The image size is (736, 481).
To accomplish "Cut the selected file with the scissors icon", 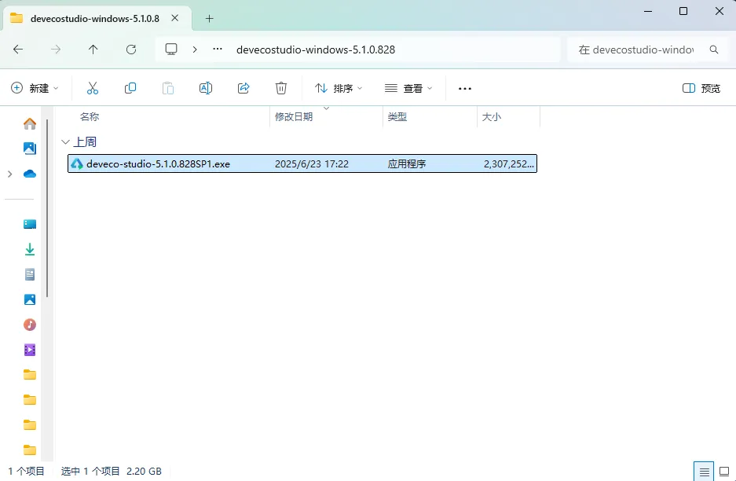I will (x=93, y=88).
